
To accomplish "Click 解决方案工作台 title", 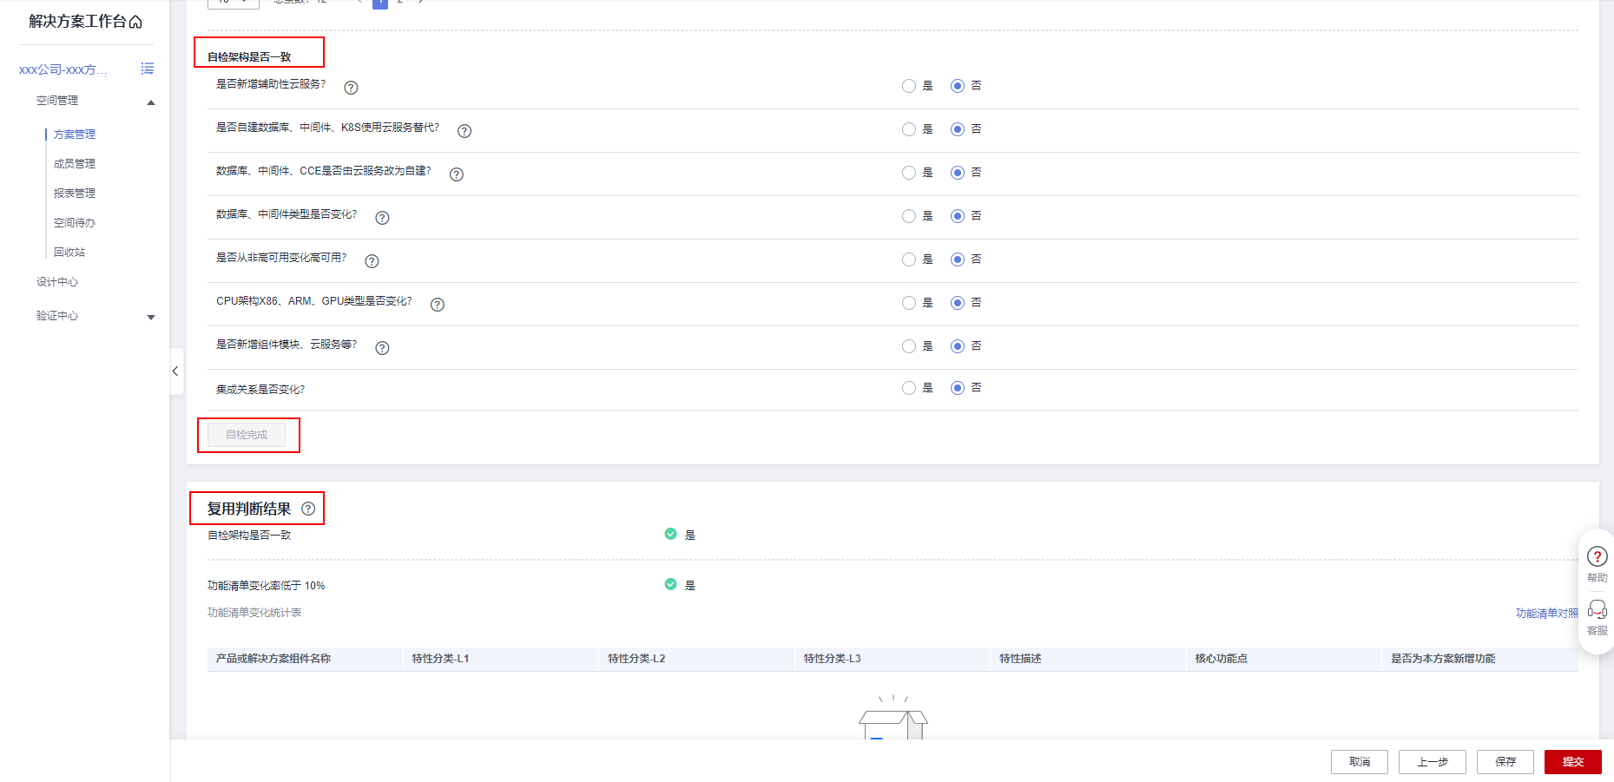I will click(x=77, y=22).
